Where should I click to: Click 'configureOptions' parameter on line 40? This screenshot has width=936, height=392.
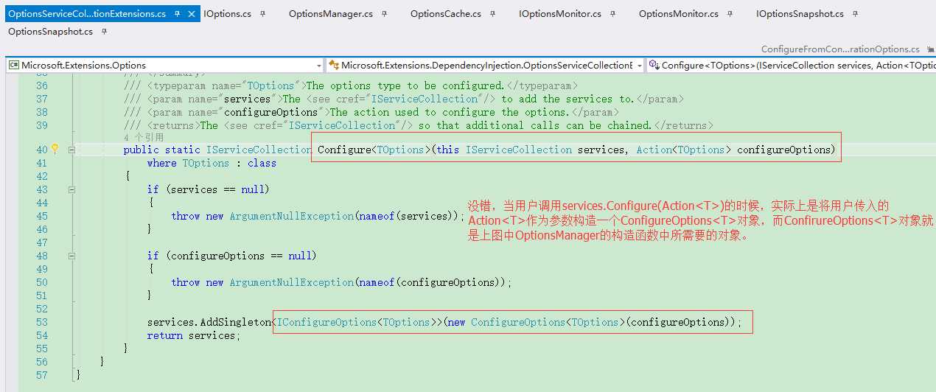[x=783, y=150]
